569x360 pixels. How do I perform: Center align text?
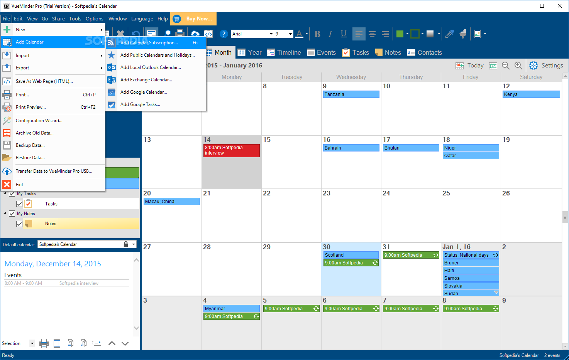(372, 34)
